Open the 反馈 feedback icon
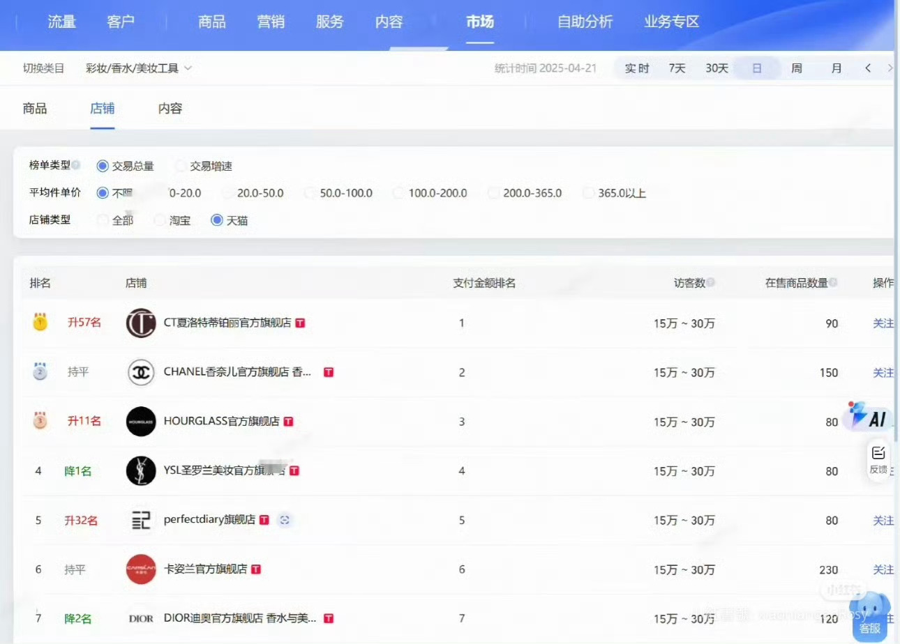The image size is (900, 644). pos(878,459)
